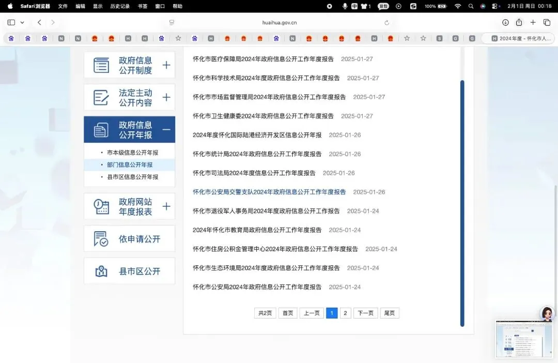Open 怀化市住房公积金管理中心 report link

point(275,249)
